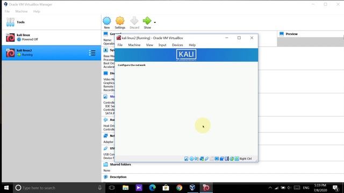344x193 pixels.
Task: Expand the dropdown arrow next to Show
Action: (155, 23)
